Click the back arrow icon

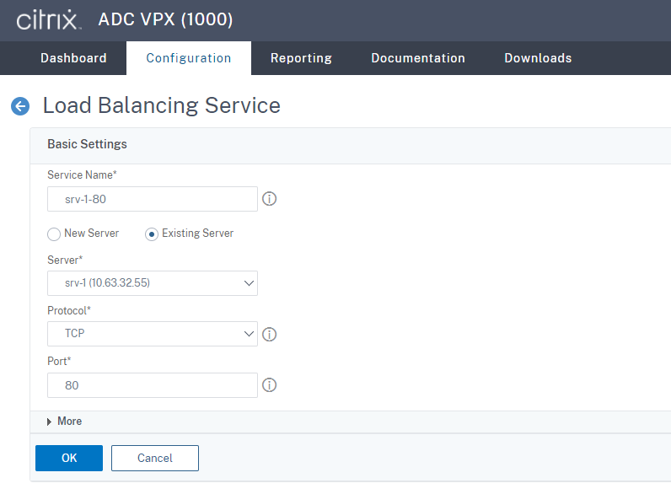[x=19, y=106]
